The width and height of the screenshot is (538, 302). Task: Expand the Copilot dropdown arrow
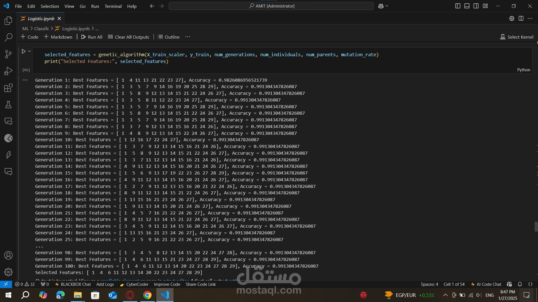tap(387, 6)
